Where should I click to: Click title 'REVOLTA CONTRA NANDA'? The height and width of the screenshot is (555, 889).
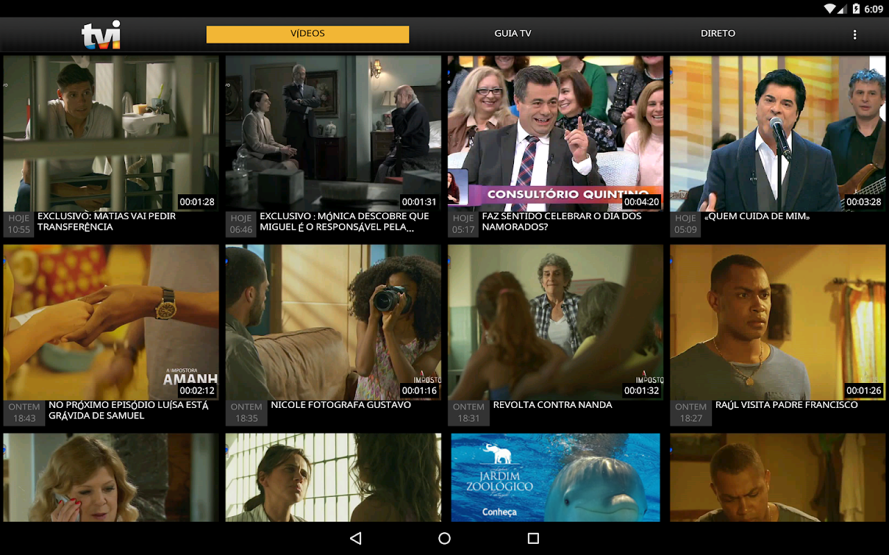coord(553,405)
